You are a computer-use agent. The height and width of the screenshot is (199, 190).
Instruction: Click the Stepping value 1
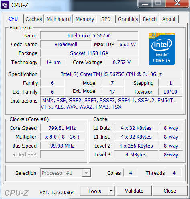(170, 83)
